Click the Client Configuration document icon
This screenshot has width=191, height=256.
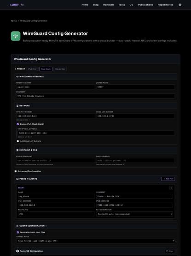pyautogui.click(x=17, y=226)
